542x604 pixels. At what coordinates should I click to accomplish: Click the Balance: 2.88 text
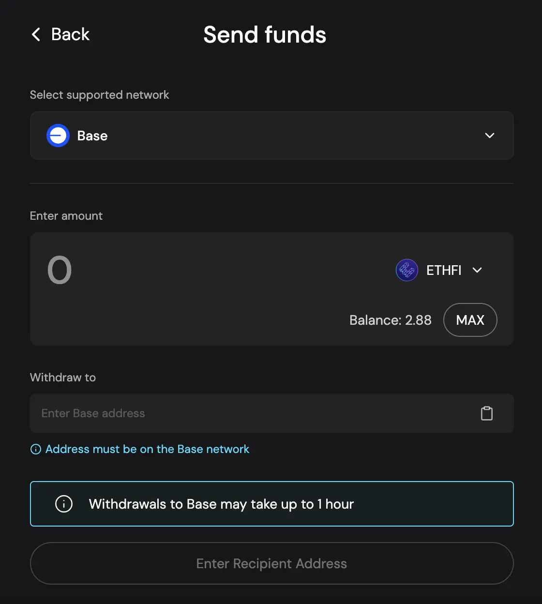[390, 320]
